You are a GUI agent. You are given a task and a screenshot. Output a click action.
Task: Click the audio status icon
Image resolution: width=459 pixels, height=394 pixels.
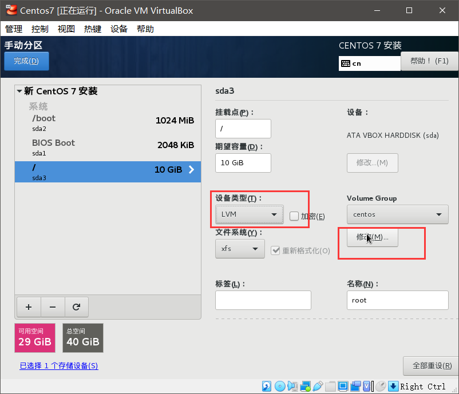[x=292, y=386]
